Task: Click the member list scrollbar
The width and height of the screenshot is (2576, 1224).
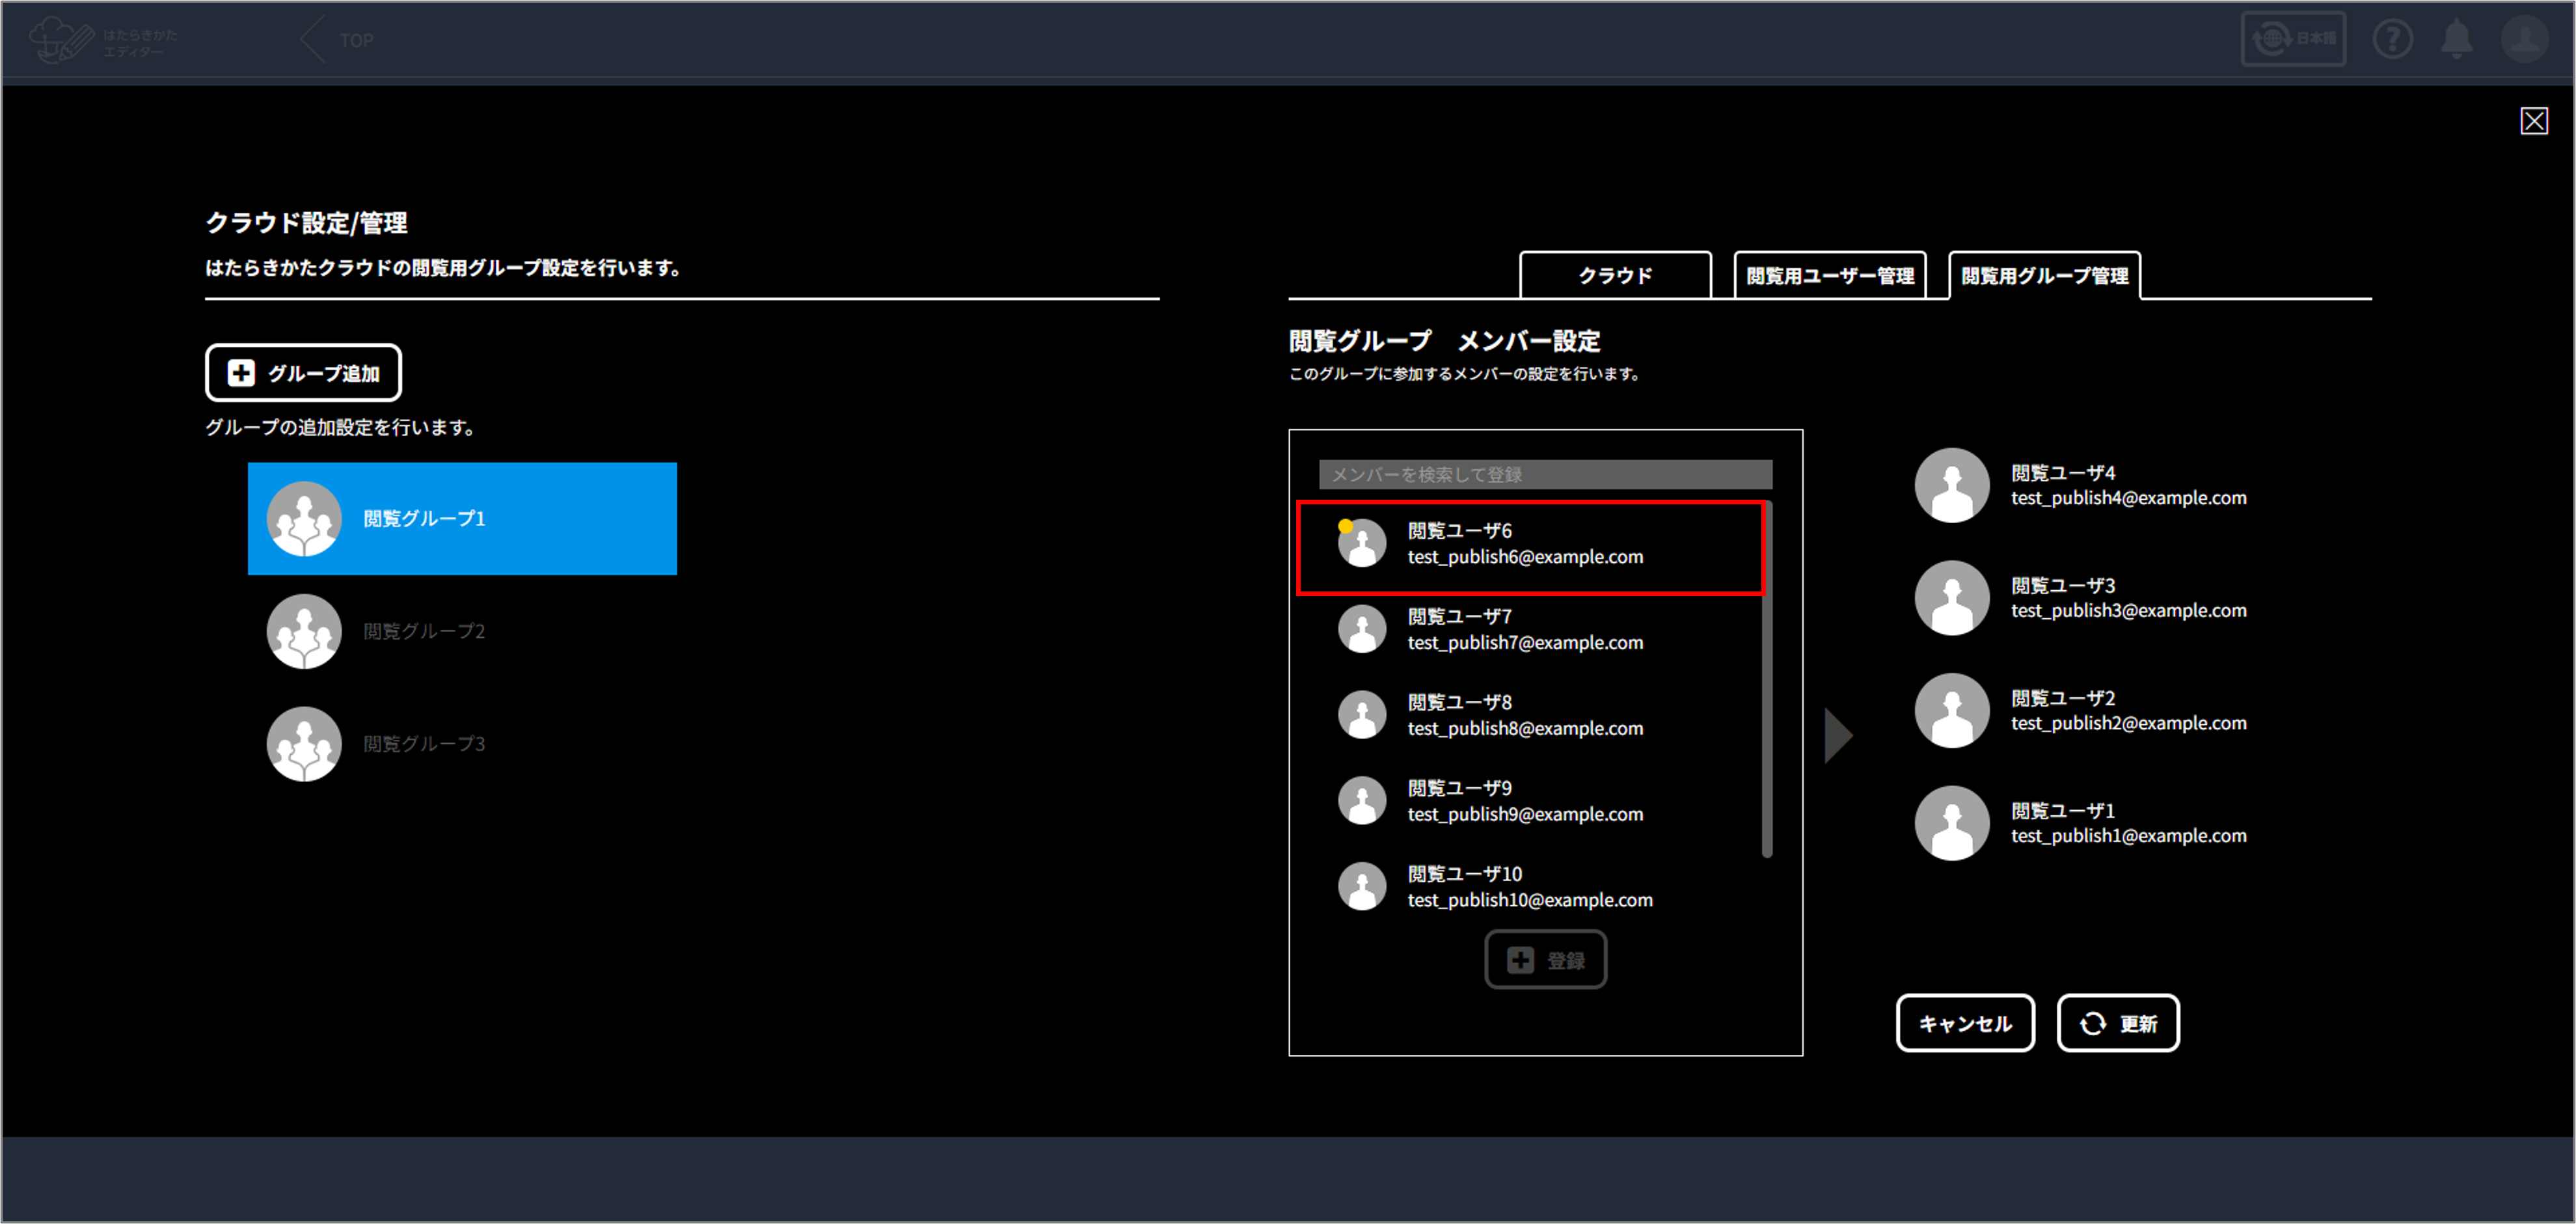Action: point(1766,680)
